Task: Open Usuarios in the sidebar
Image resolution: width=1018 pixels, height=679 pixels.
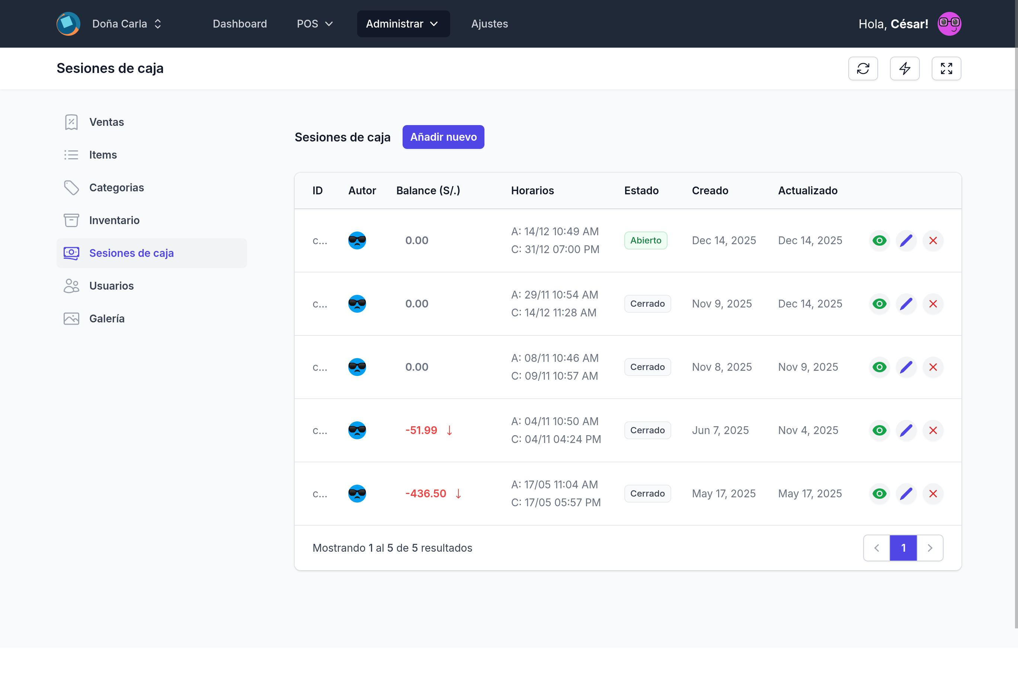Action: click(x=151, y=286)
